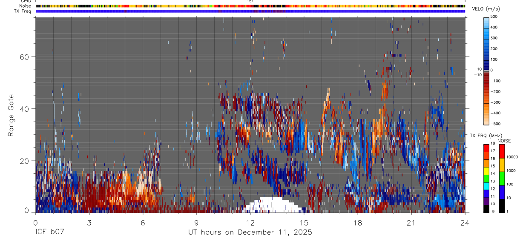Click the cyan segment of the TX FRQ colorbar

(486, 186)
